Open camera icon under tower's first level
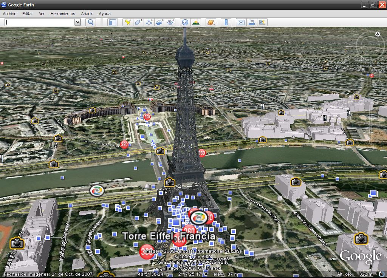Viewport: 387px width, 278px height. click(170, 182)
